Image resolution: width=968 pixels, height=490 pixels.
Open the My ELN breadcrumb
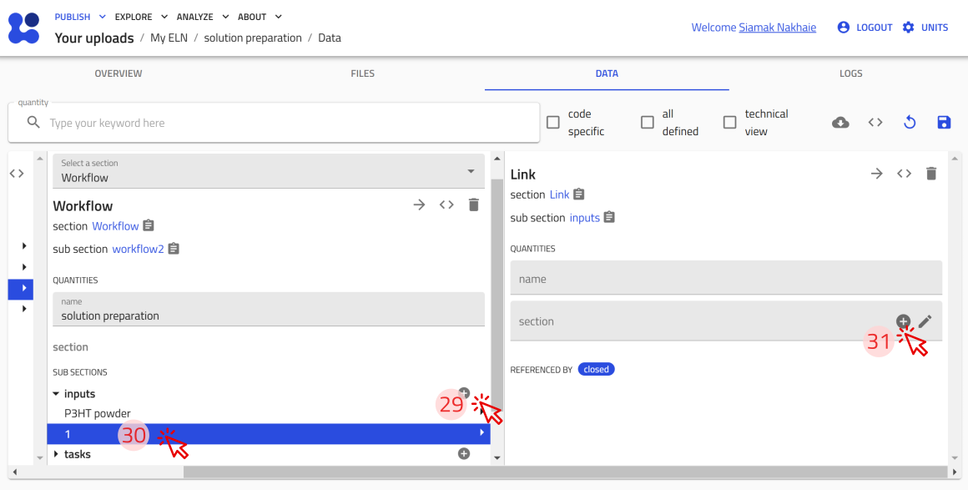[x=169, y=38]
